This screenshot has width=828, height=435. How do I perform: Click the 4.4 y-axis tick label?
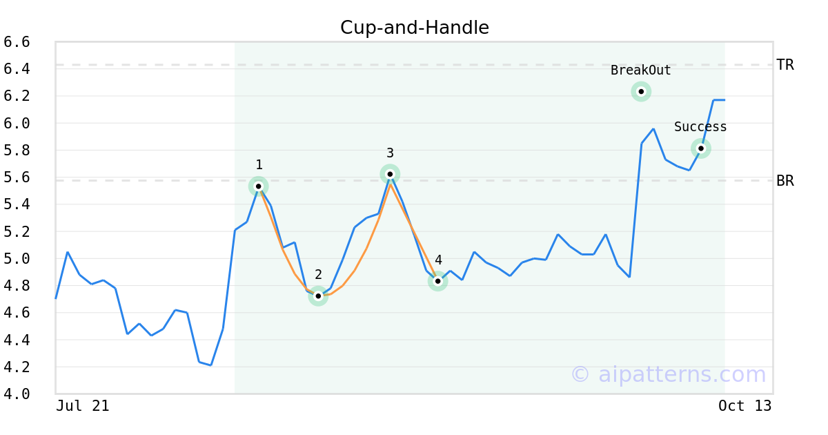point(17,340)
